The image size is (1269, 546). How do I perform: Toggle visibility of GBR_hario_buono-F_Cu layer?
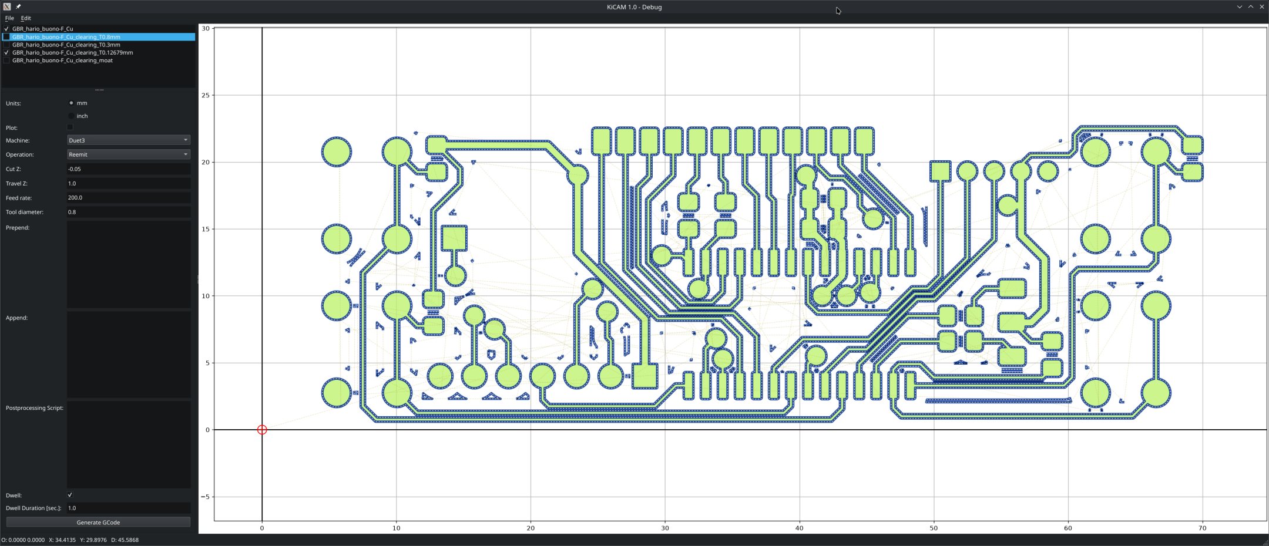pyautogui.click(x=6, y=29)
